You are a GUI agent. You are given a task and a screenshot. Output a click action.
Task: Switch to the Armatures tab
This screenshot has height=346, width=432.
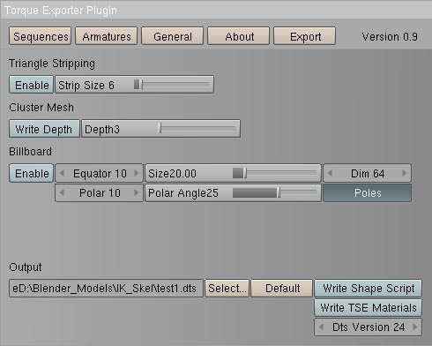107,36
